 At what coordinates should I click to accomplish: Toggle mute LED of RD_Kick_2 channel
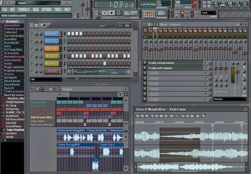click(x=32, y=56)
